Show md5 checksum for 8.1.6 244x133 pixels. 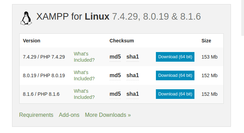point(115,94)
